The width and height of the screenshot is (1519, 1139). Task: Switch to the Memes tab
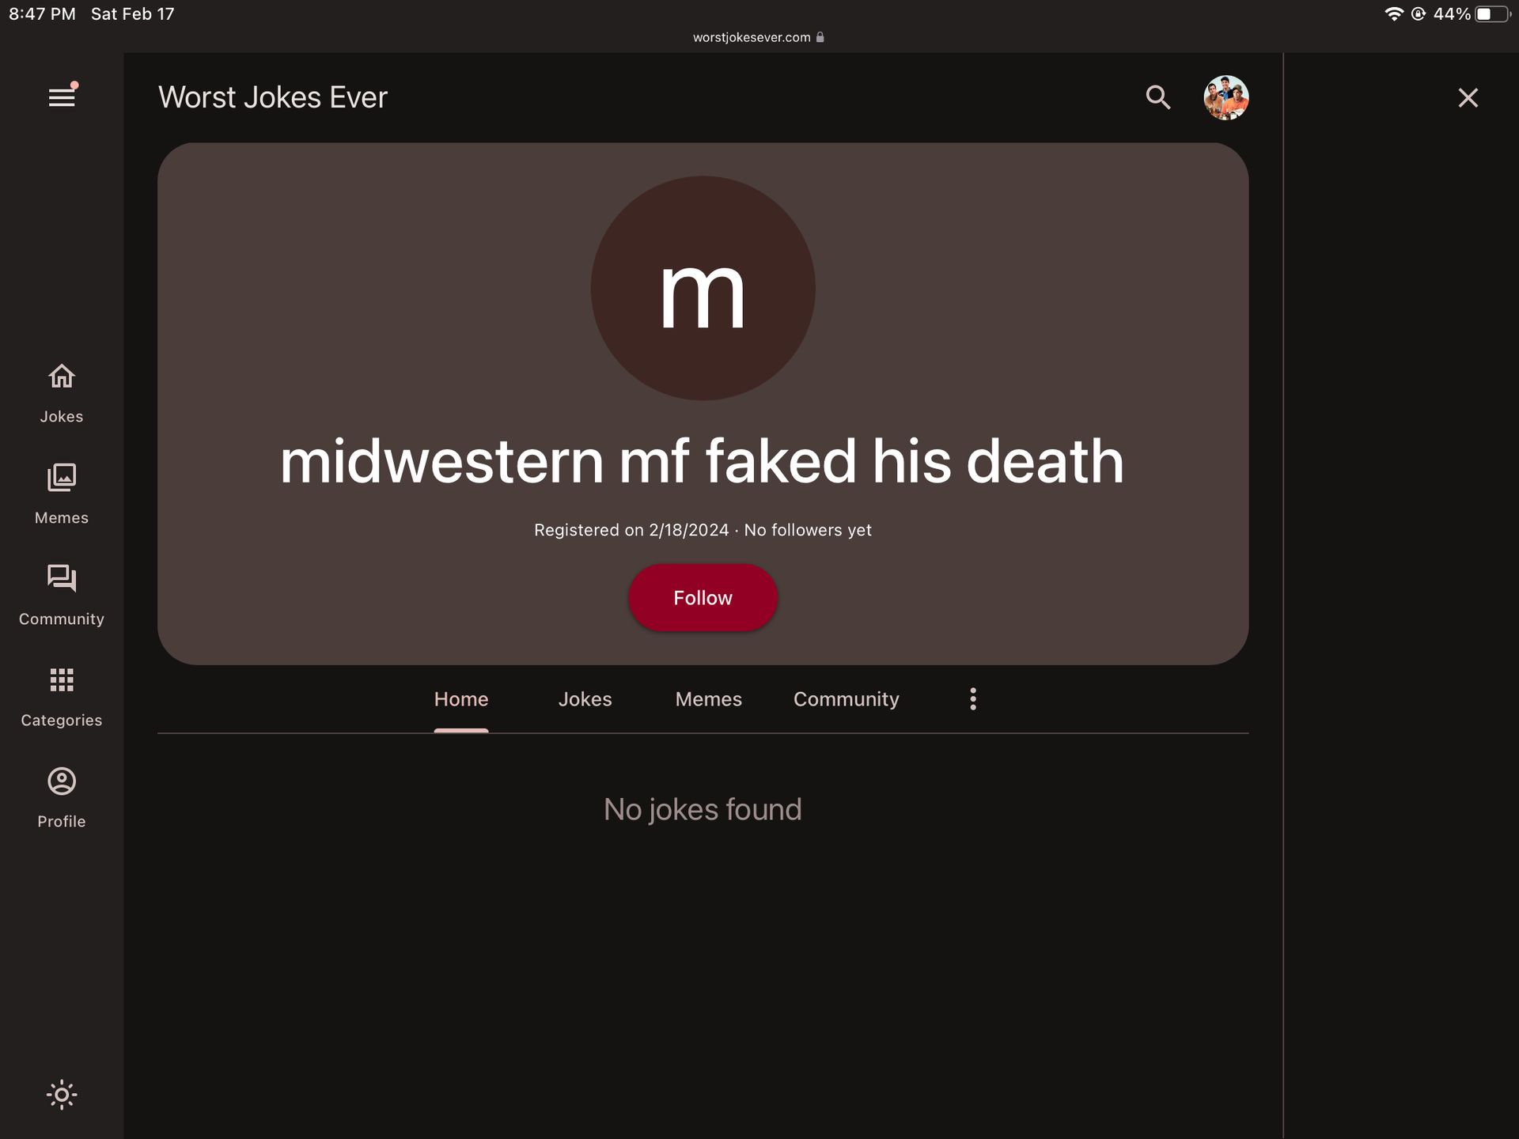pyautogui.click(x=708, y=699)
